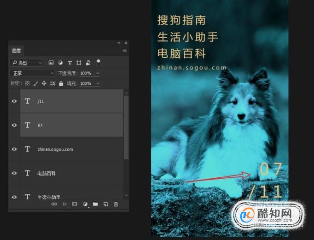Select the 07 layer row
This screenshot has width=314, height=240.
[72, 125]
